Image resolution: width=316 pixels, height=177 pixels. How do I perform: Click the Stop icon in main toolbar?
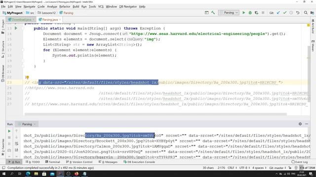coord(263,13)
